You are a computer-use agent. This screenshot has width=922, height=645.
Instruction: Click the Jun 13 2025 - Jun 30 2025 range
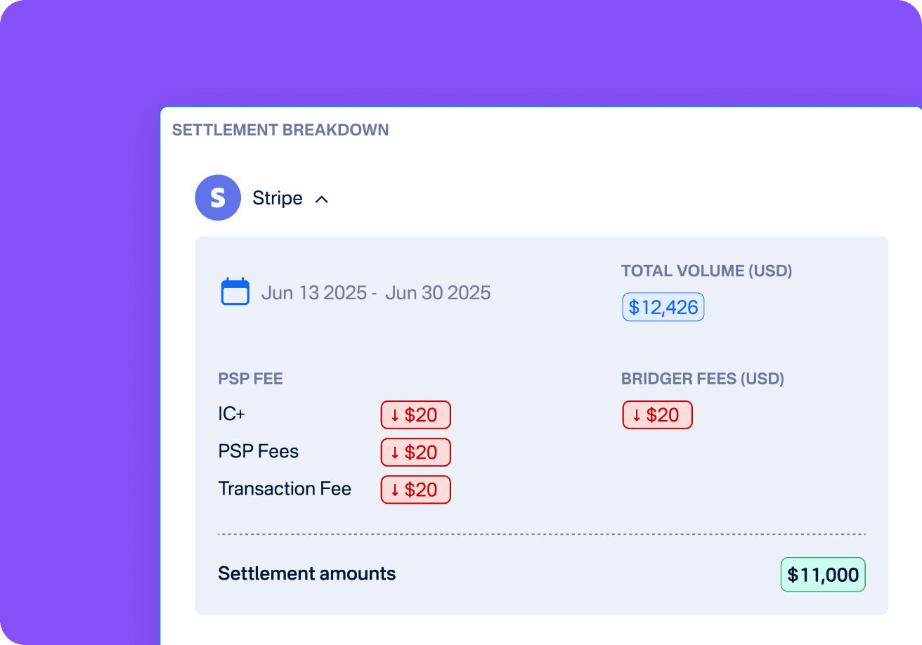pos(376,292)
